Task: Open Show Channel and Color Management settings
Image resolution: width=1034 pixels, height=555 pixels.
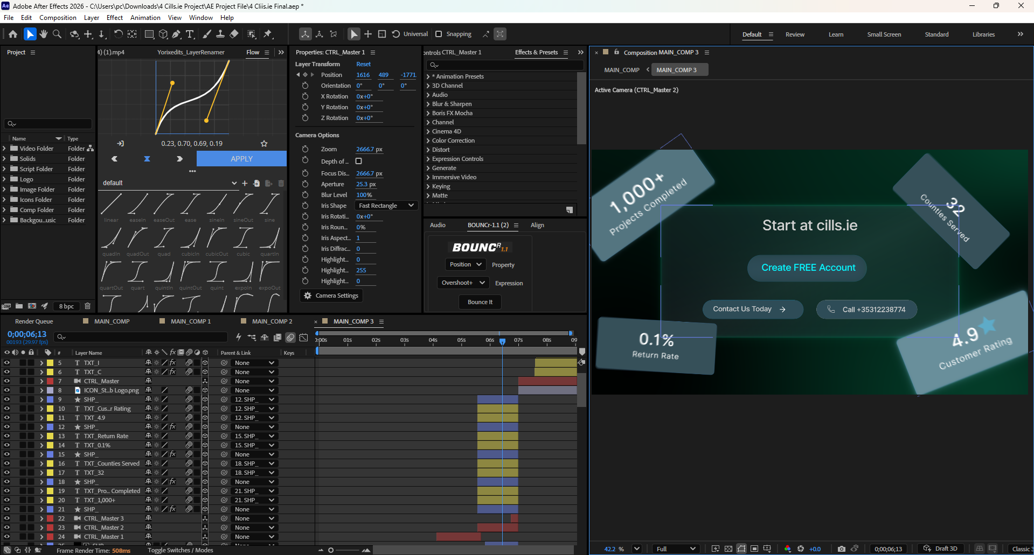Action: click(788, 549)
